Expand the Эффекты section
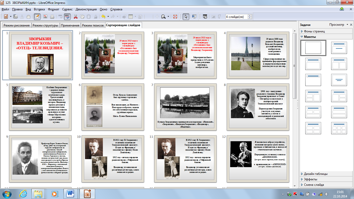 point(326,179)
